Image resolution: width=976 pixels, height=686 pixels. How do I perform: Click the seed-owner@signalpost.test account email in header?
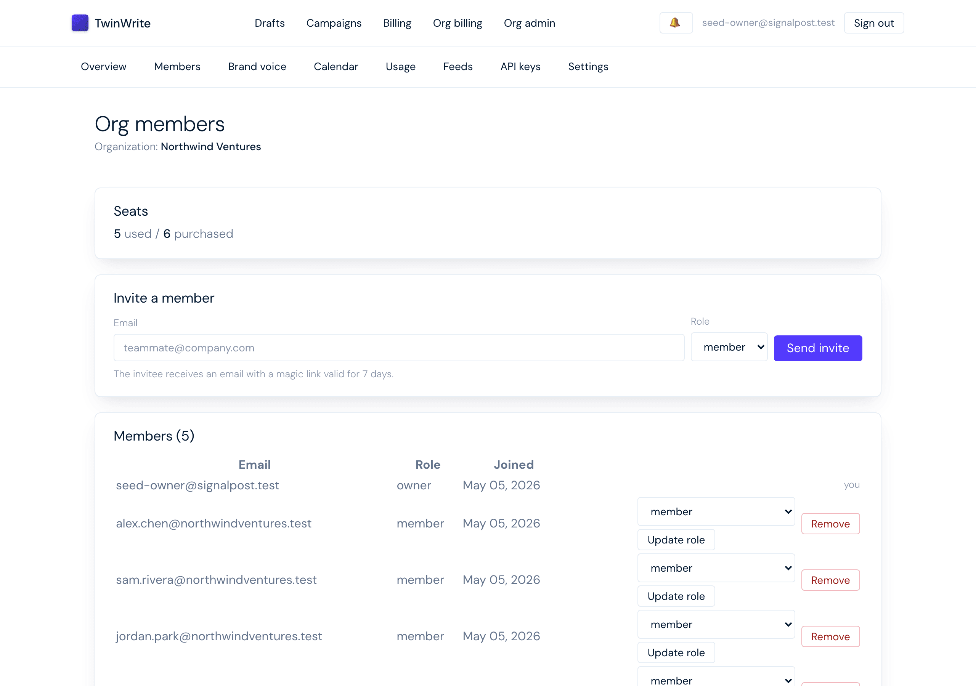(x=768, y=22)
